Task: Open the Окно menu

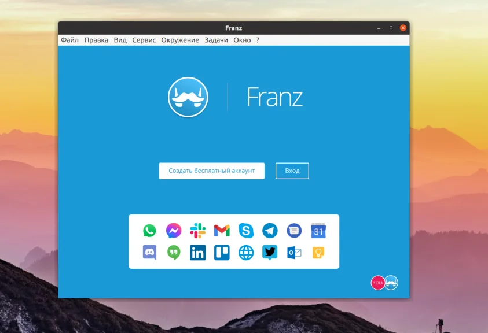Action: pos(242,40)
